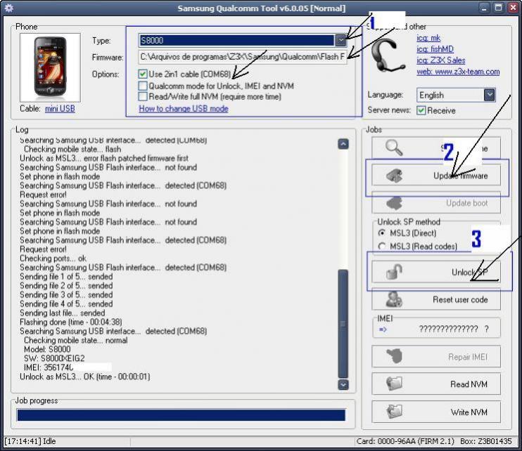Click the Firmware path field
Viewport: 522px width, 451px height.
(242, 57)
